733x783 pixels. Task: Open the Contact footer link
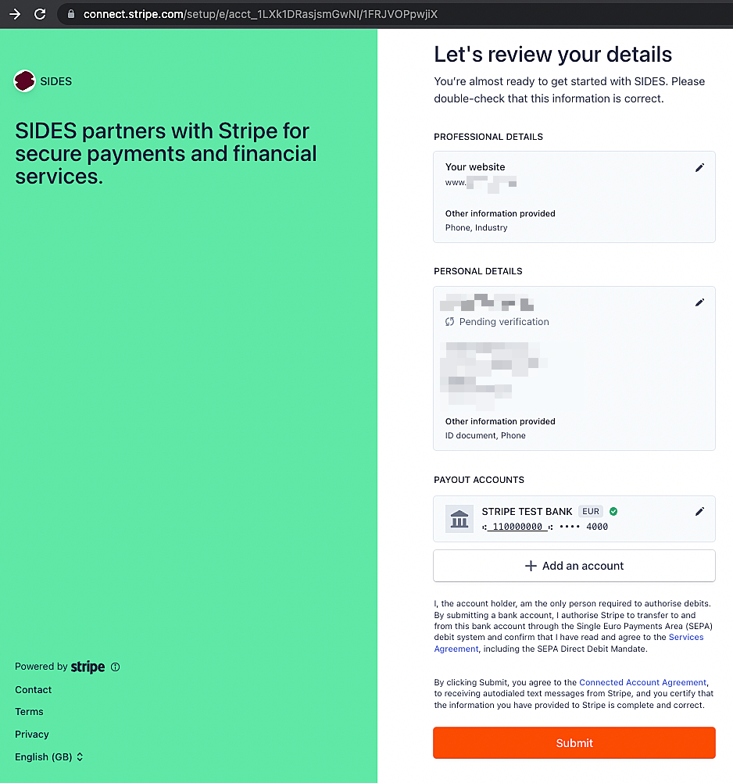(x=34, y=690)
